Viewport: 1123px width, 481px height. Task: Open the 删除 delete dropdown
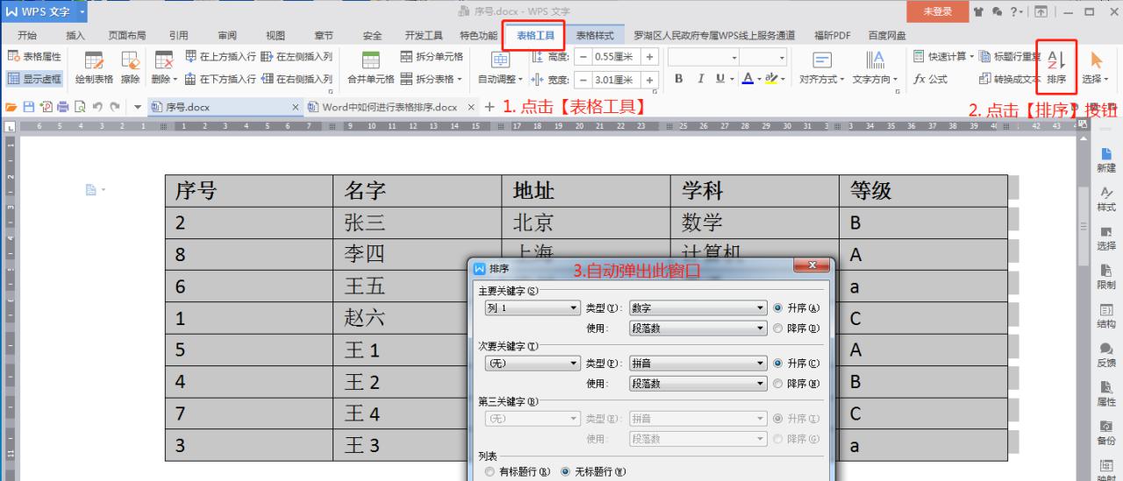coord(164,67)
